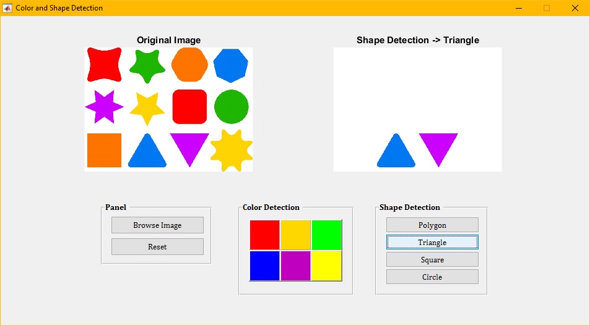
Task: Choose the bright yellow swatch in bottom row
Action: (326, 265)
